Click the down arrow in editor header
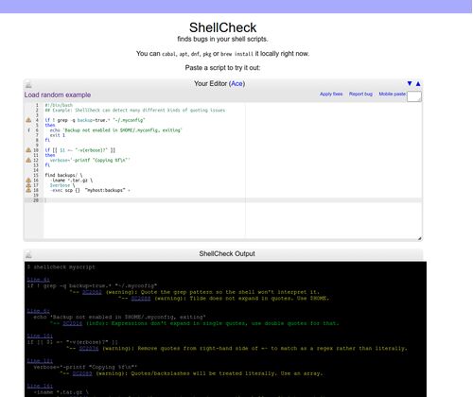Viewport: 473px width, 397px height. 410,83
